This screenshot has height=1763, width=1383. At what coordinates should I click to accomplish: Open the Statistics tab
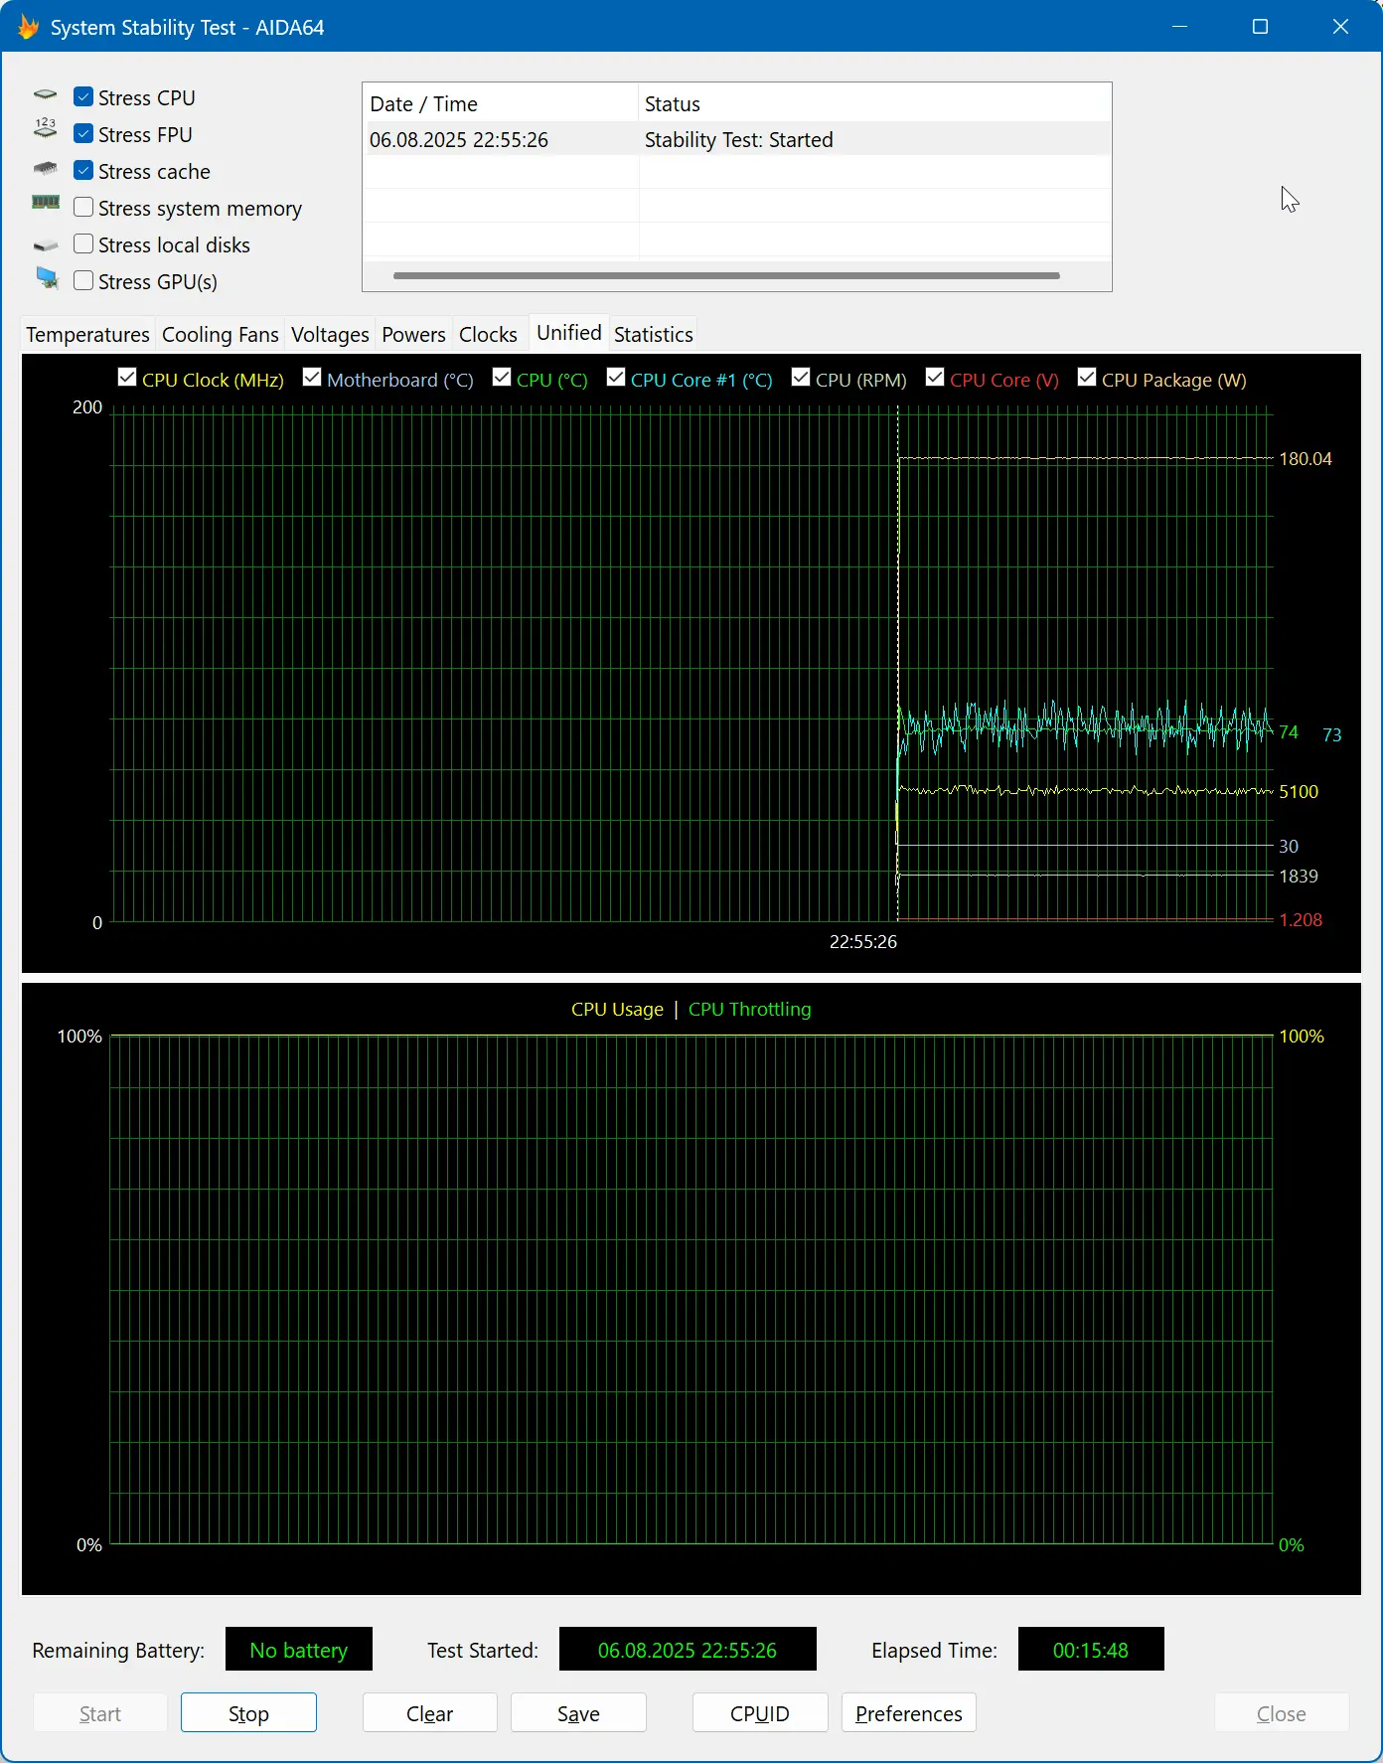(x=653, y=335)
